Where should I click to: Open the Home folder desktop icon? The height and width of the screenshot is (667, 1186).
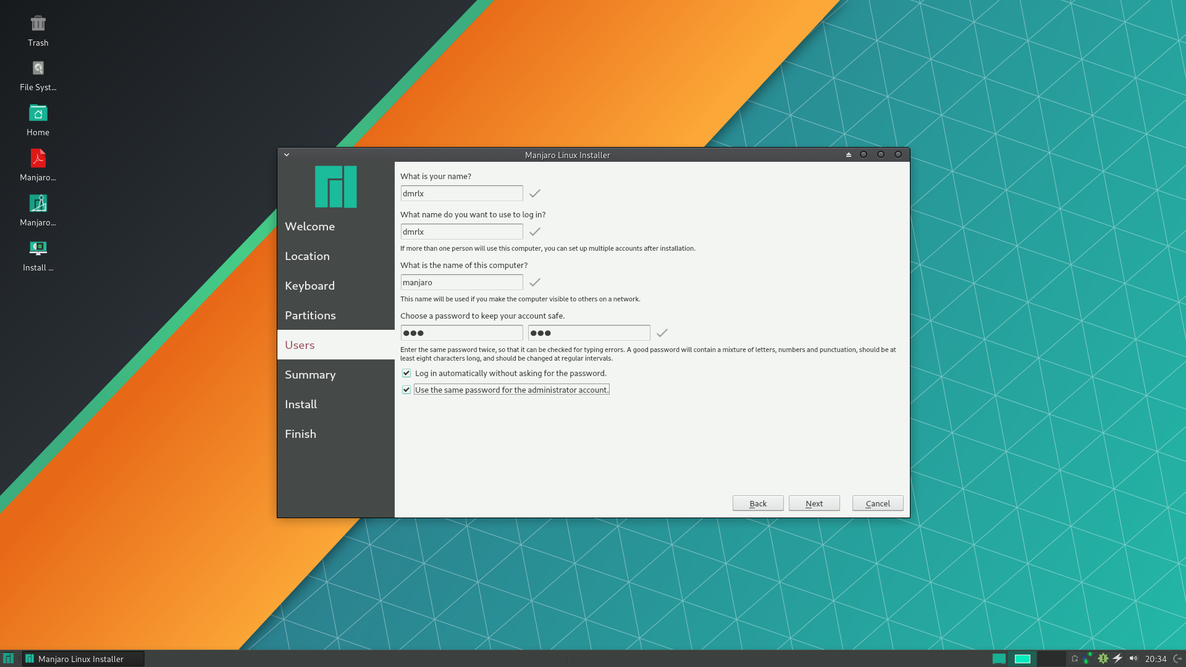click(38, 114)
